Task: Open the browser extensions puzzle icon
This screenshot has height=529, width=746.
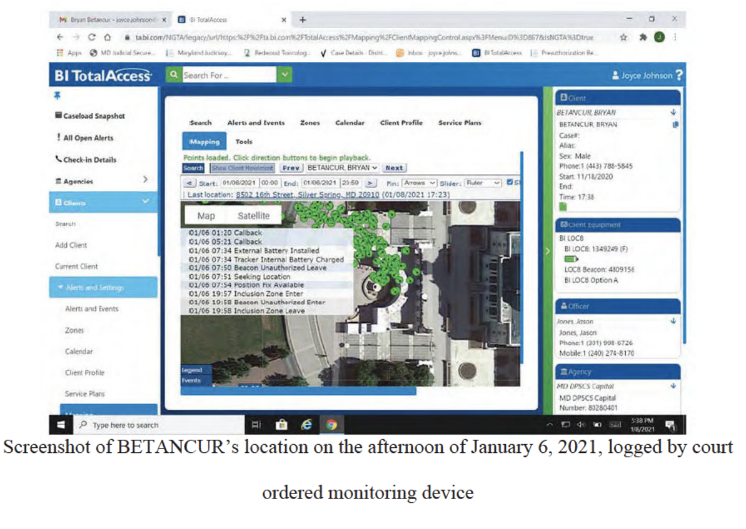Action: tap(642, 37)
